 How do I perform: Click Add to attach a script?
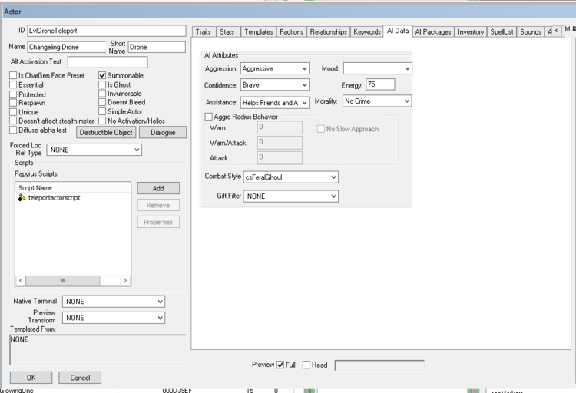[x=158, y=188]
